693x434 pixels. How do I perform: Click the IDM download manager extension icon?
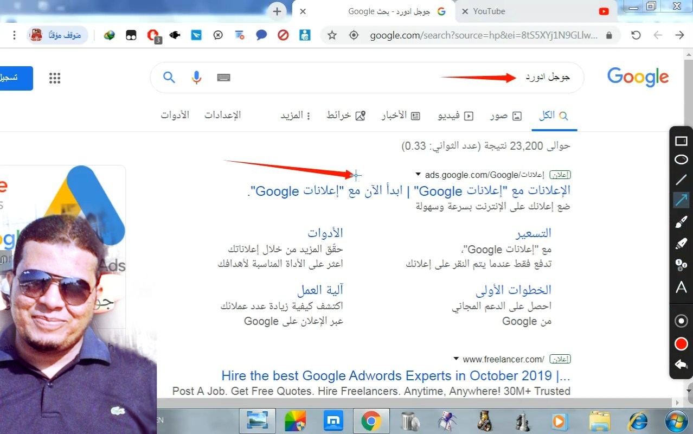pos(110,35)
